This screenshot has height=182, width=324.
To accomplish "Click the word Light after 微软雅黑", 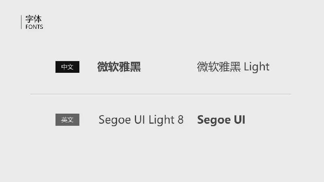I will pyautogui.click(x=257, y=67).
